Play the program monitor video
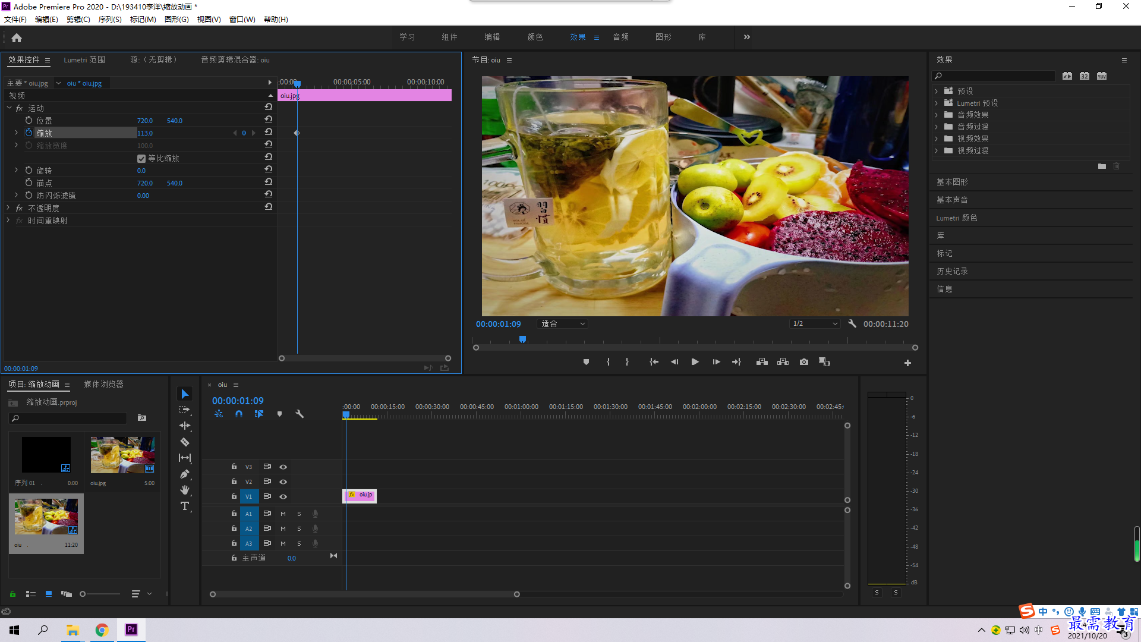This screenshot has width=1141, height=642. tap(695, 362)
